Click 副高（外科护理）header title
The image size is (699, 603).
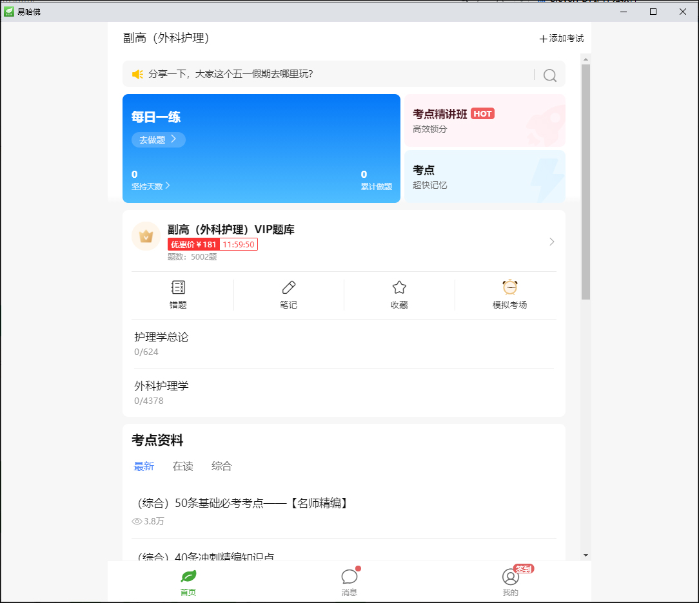tap(166, 38)
